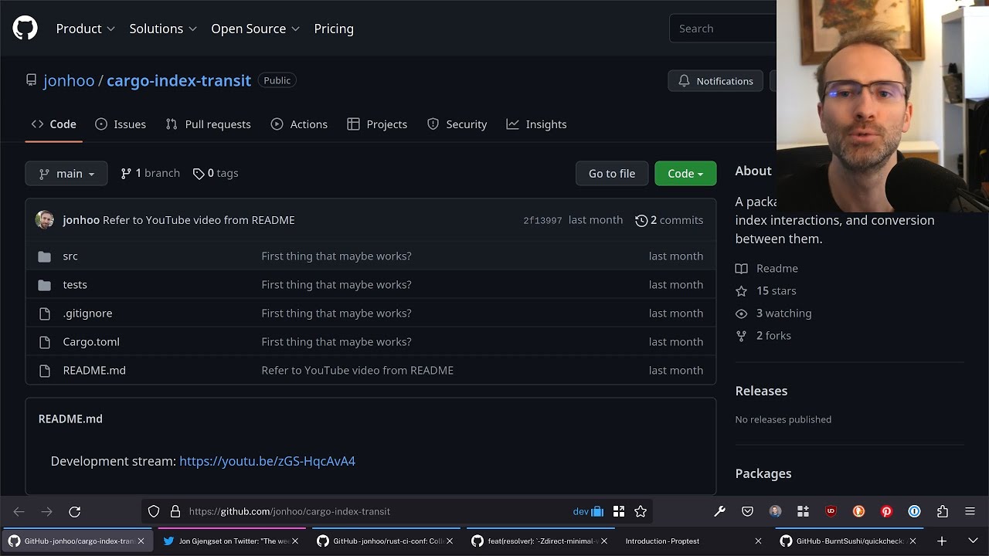Open commit hash 2f13997
Viewport: 989px width, 556px height.
(x=542, y=221)
